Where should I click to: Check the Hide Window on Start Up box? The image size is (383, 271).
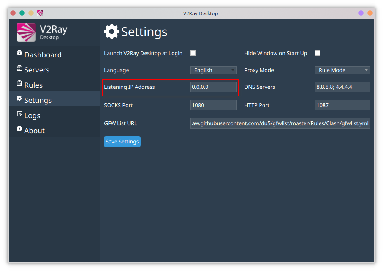click(x=318, y=53)
